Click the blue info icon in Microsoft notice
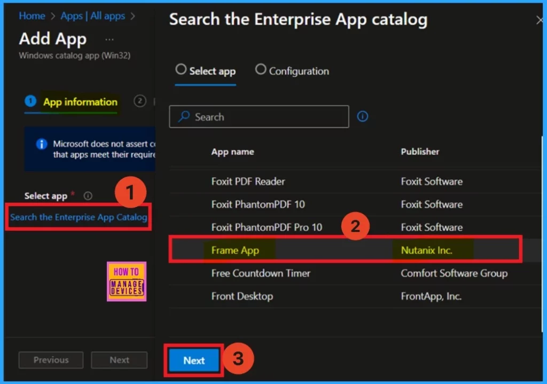 [x=42, y=144]
